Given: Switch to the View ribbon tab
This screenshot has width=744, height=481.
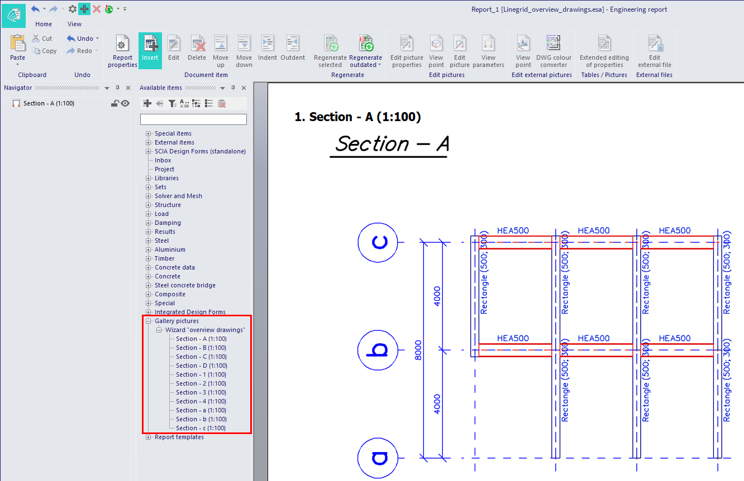Looking at the screenshot, I should click(x=74, y=24).
